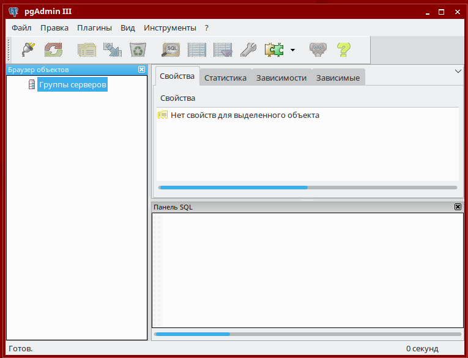Viewport: 468px width, 358px height.
Task: Click the Refresh object toolbar icon
Action: [53, 49]
